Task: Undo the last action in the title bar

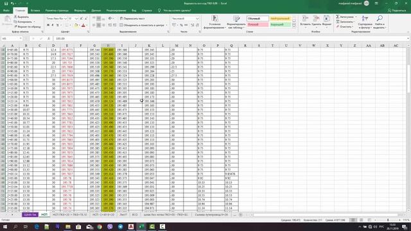Action: click(12, 3)
